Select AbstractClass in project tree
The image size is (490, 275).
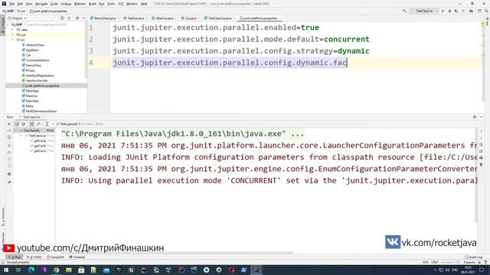[x=35, y=45]
